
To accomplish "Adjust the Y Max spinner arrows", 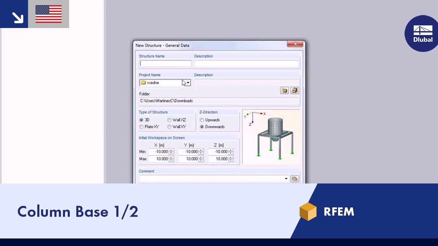I will (201, 159).
